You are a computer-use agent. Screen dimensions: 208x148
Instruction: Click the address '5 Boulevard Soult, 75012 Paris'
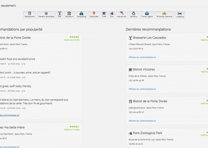point(146,108)
